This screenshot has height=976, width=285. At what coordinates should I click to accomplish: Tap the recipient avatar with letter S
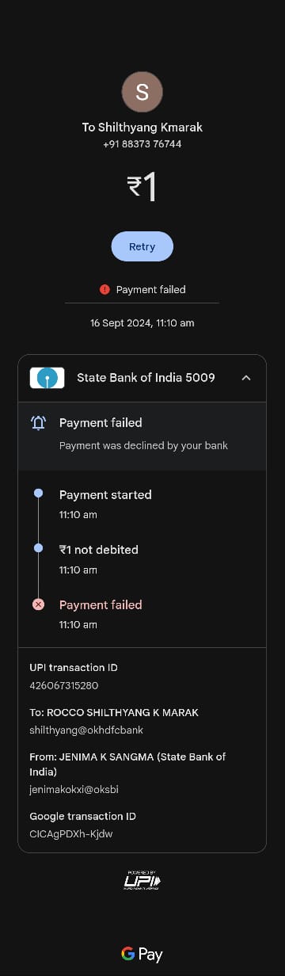[142, 92]
